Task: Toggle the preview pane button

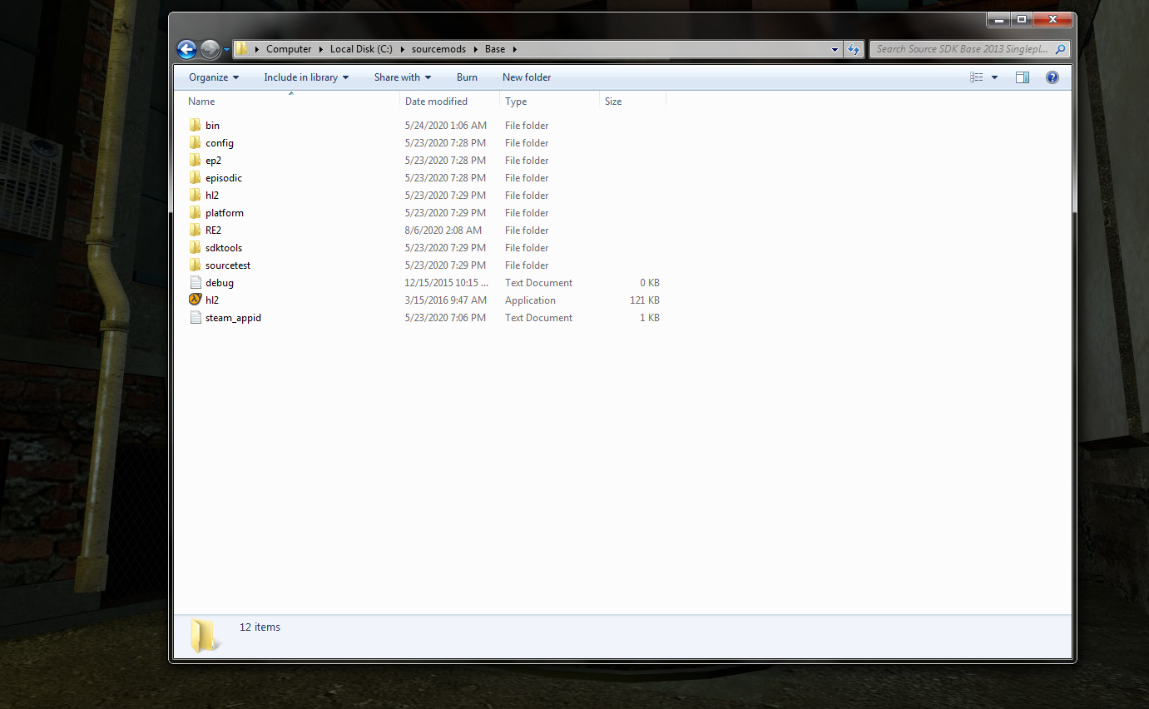Action: point(1023,77)
